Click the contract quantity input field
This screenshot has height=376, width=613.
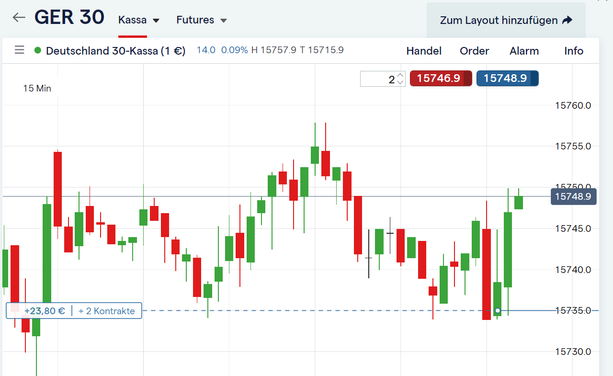[378, 79]
